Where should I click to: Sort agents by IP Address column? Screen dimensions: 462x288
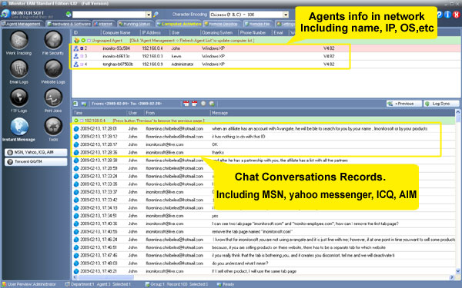pyautogui.click(x=155, y=32)
